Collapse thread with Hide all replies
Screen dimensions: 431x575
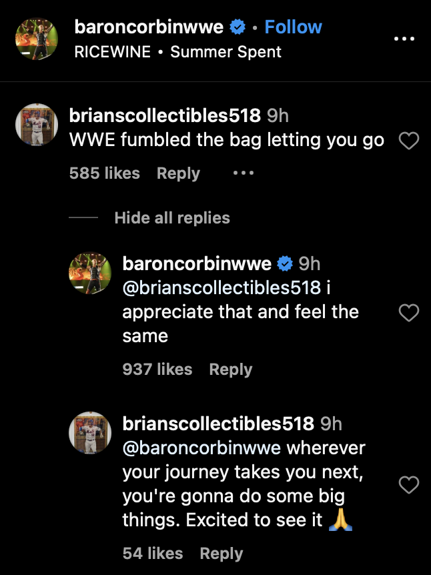point(171,218)
